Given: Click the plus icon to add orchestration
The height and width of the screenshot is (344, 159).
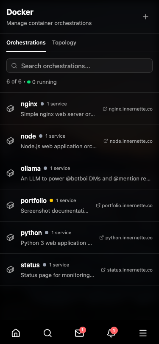Looking at the screenshot, I should click(145, 17).
